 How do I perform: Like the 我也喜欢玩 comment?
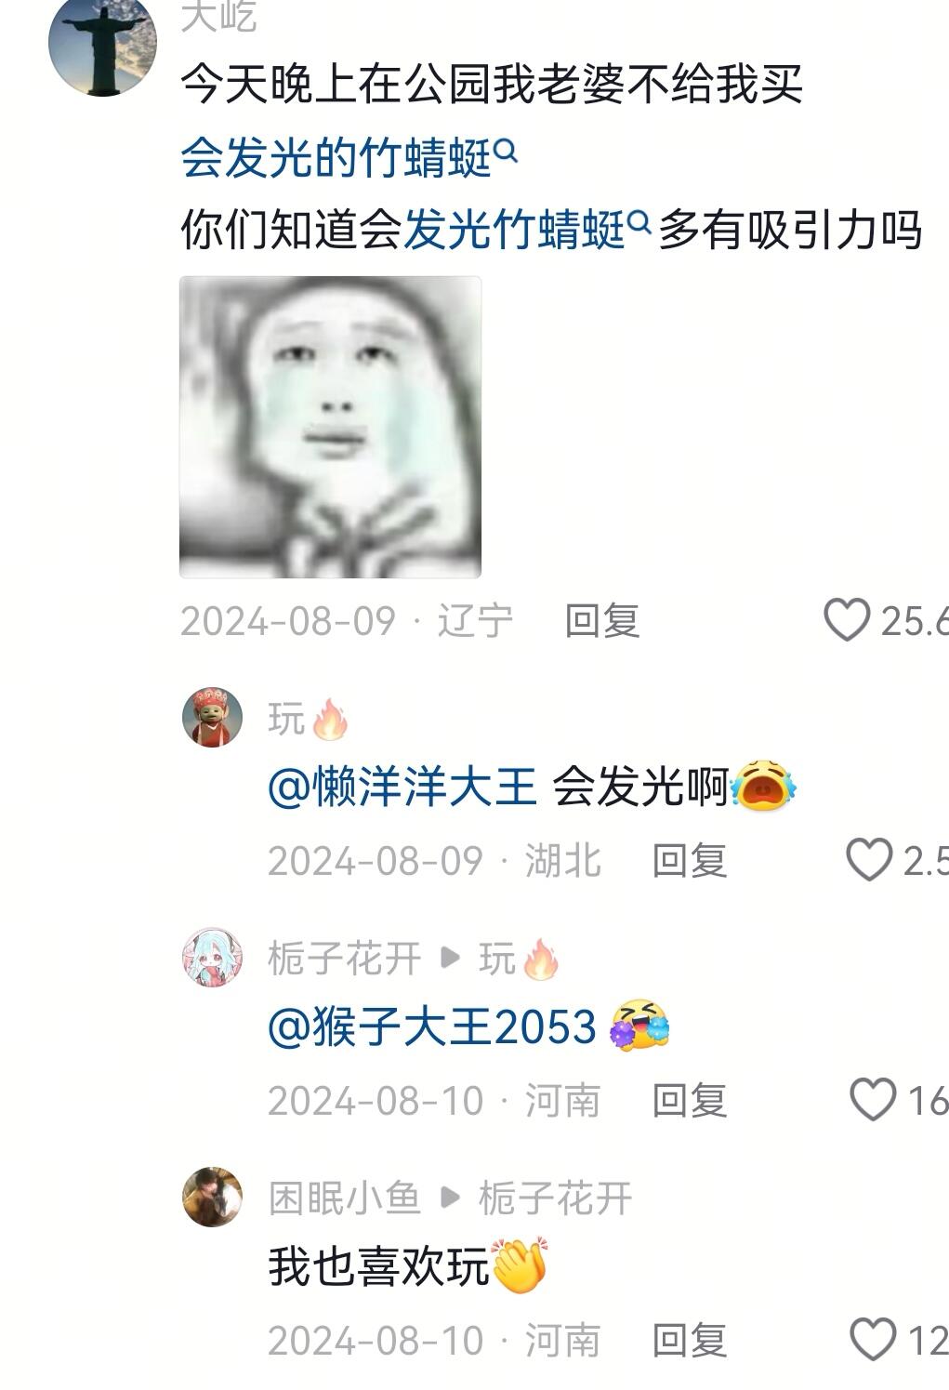point(873,1340)
